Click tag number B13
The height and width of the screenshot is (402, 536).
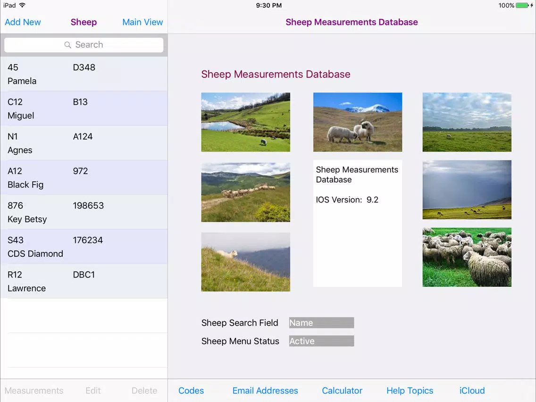click(80, 102)
